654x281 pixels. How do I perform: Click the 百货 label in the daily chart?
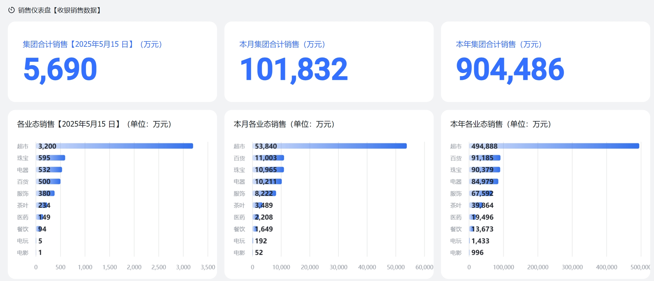coord(23,182)
